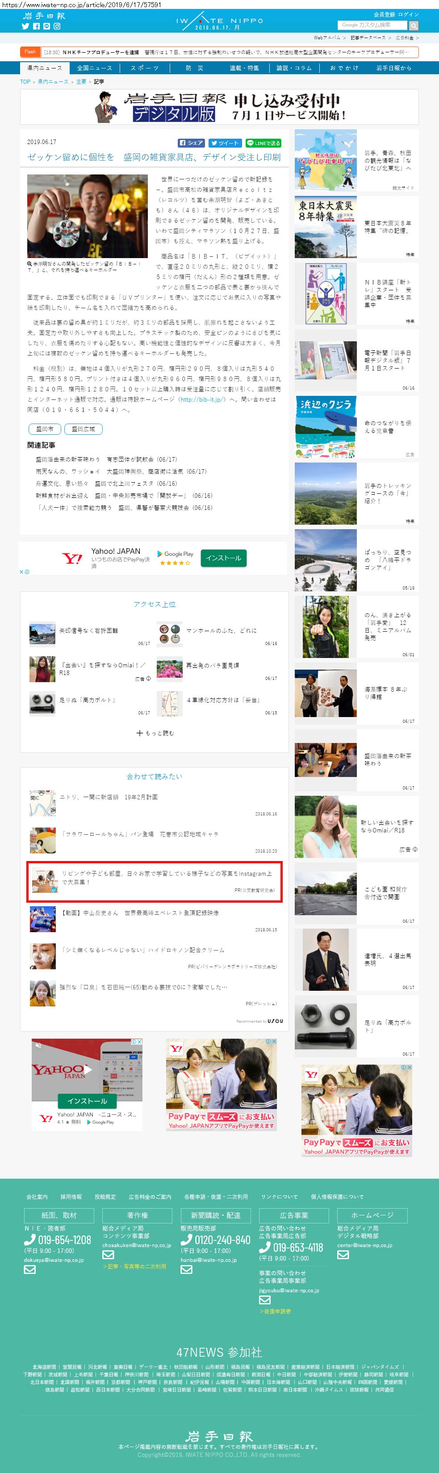
Task: Click the 主要 breadcrumb link
Action: click(x=81, y=82)
